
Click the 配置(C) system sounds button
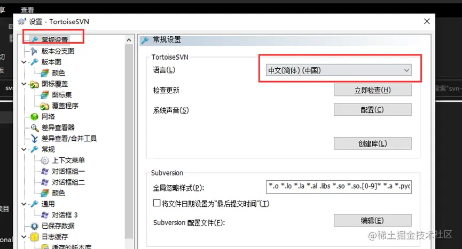(372, 110)
